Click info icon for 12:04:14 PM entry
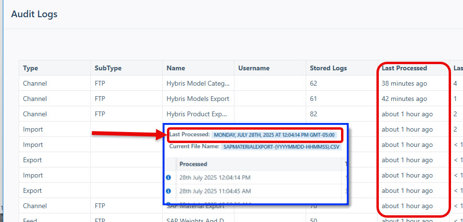The height and width of the screenshot is (222, 463). [168, 178]
